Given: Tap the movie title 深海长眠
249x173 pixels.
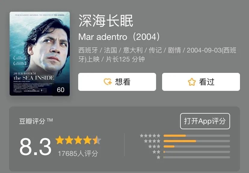Looking at the screenshot, I should point(106,21).
